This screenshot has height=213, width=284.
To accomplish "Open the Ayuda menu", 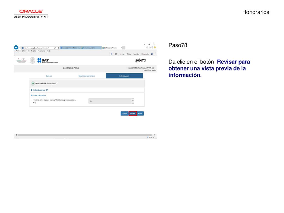I will pyautogui.click(x=49, y=51).
